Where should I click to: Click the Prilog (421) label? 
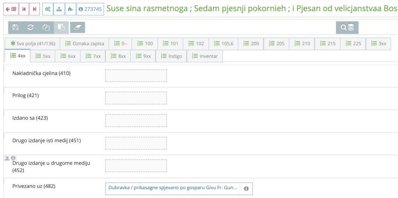coord(26,96)
